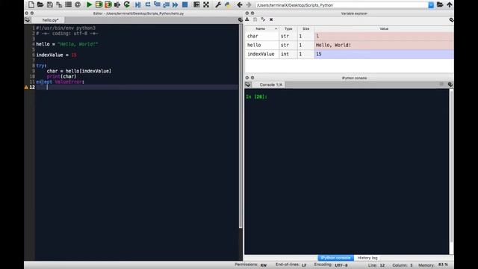Screen dimensions: 478x269
Task: Maximize the current pane
Action: tap(196, 4)
